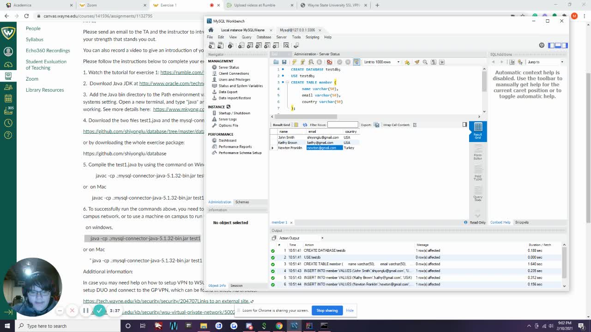Click the Rollback transaction icon
The image size is (591, 332).
pos(348,62)
